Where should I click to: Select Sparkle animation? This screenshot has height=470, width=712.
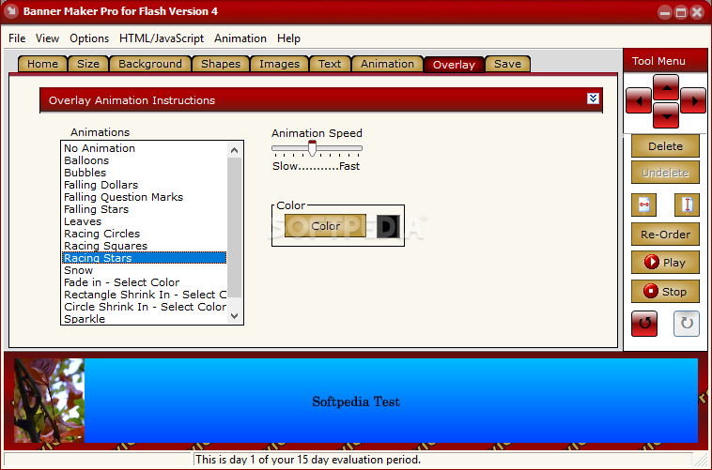tap(144, 319)
